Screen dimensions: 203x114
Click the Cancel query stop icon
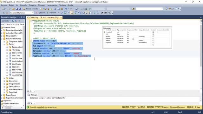tap(58, 13)
